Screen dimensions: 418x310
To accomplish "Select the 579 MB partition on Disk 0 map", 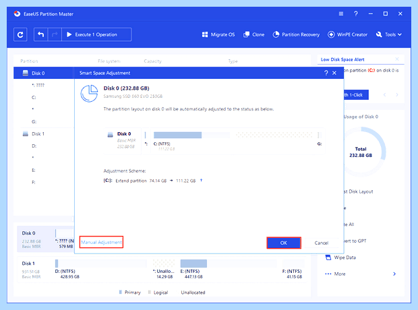I will click(x=64, y=239).
